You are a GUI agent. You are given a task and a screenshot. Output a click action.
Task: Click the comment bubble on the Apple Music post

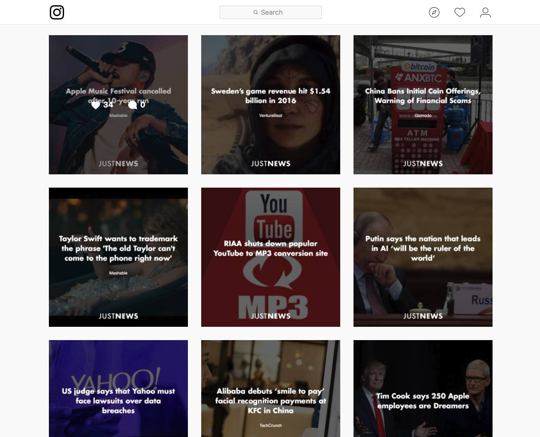tap(133, 104)
